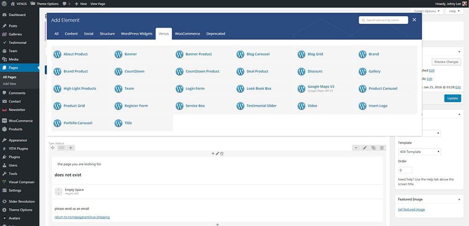Open the Slider Revolution menu
The image size is (469, 226).
click(19, 202)
